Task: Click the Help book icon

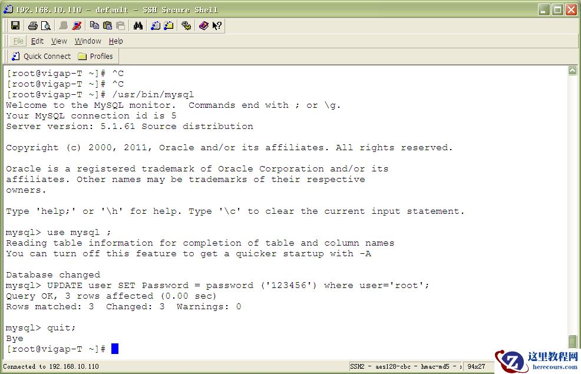Action: point(204,25)
